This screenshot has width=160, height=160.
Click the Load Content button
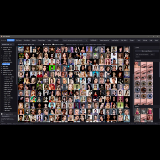coord(115,40)
